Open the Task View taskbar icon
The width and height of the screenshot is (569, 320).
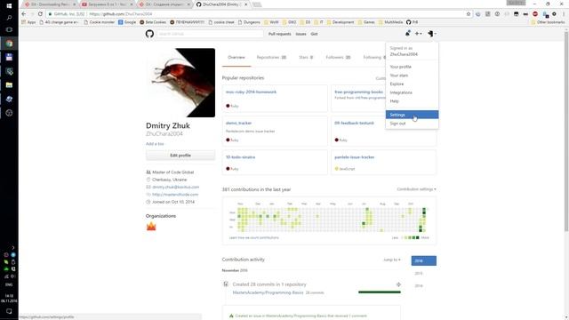pyautogui.click(x=9, y=29)
